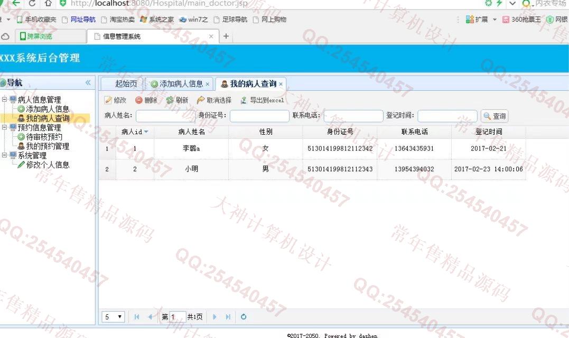This screenshot has height=338, width=569.
Task: Open 添加病人信息 in the sidebar tree
Action: [x=47, y=109]
